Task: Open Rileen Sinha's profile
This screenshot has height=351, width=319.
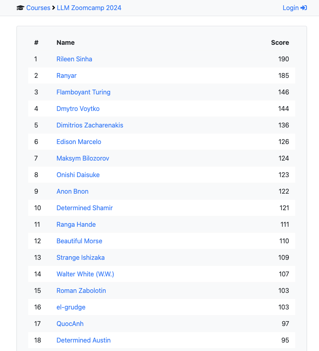Action: (x=74, y=59)
